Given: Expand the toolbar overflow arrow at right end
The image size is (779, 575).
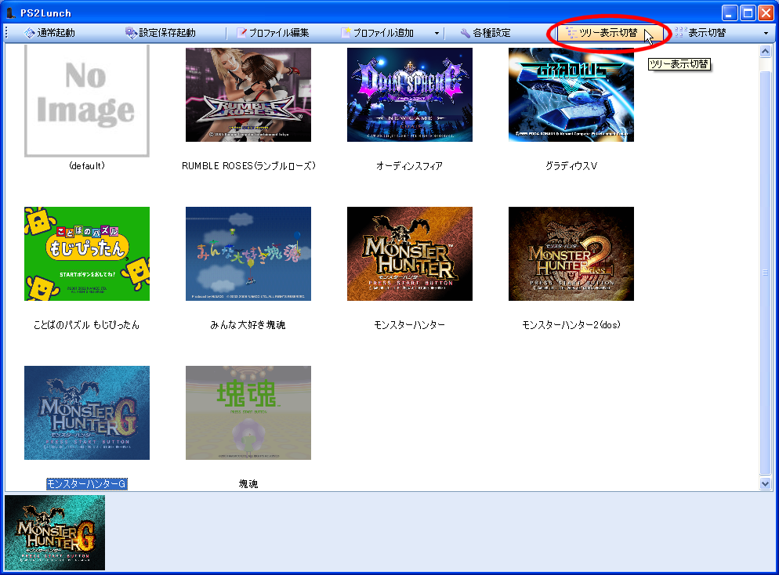Looking at the screenshot, I should coord(766,33).
